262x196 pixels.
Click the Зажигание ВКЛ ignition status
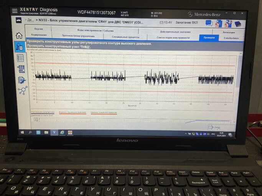[186, 23]
